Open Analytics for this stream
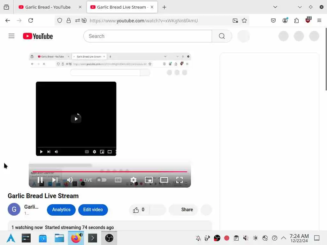The image size is (327, 245). point(61,210)
